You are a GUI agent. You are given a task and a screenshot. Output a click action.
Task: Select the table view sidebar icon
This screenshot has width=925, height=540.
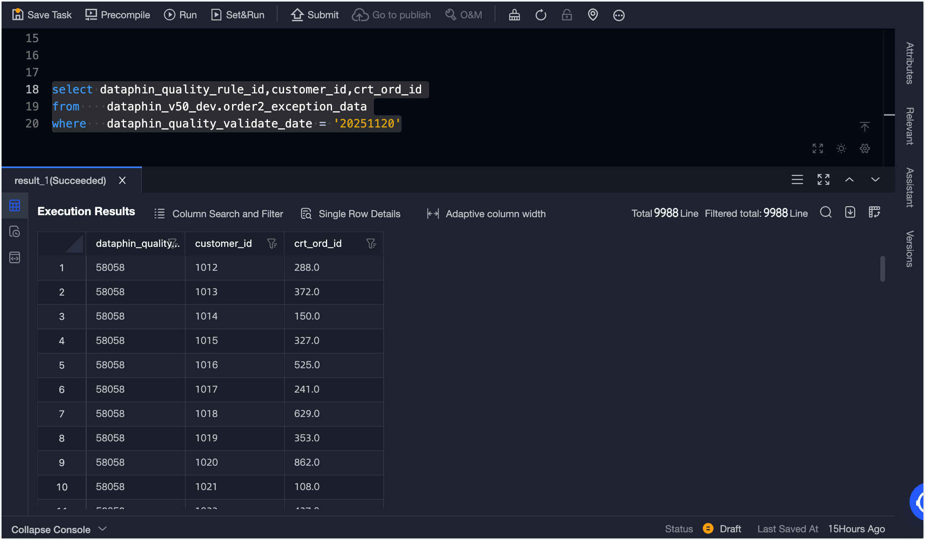point(15,205)
